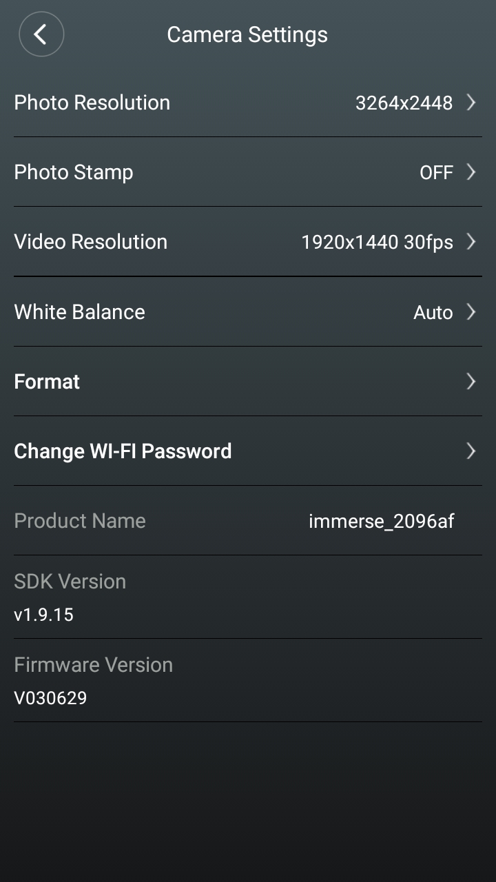Select the Photo Resolution label
This screenshot has width=496, height=882.
click(x=92, y=103)
